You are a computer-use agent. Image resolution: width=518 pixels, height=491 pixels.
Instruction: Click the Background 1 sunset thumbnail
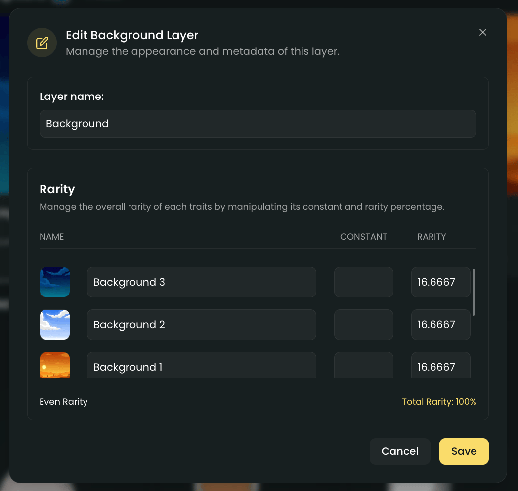coord(55,365)
